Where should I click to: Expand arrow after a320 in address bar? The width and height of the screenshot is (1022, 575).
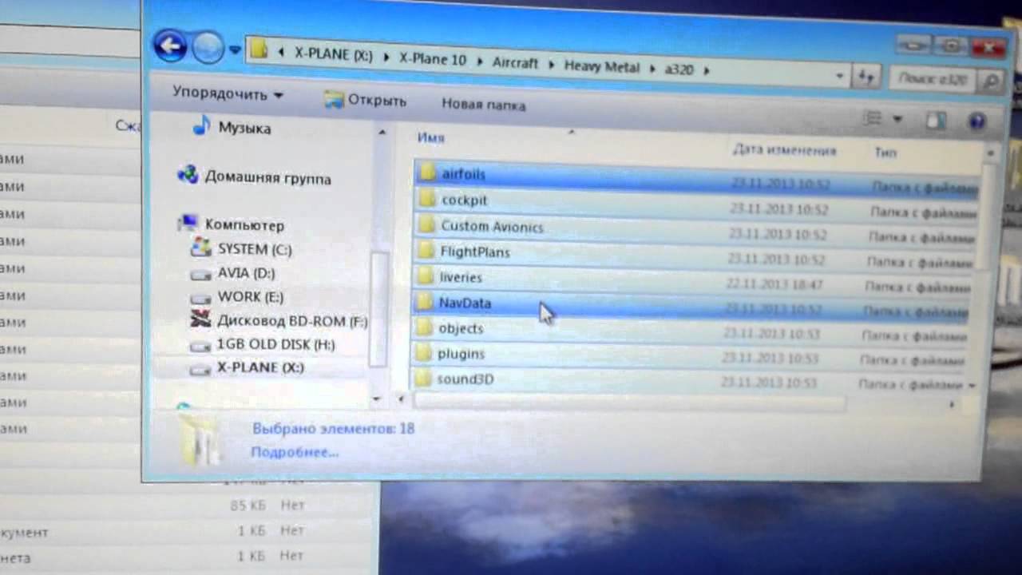pos(705,71)
